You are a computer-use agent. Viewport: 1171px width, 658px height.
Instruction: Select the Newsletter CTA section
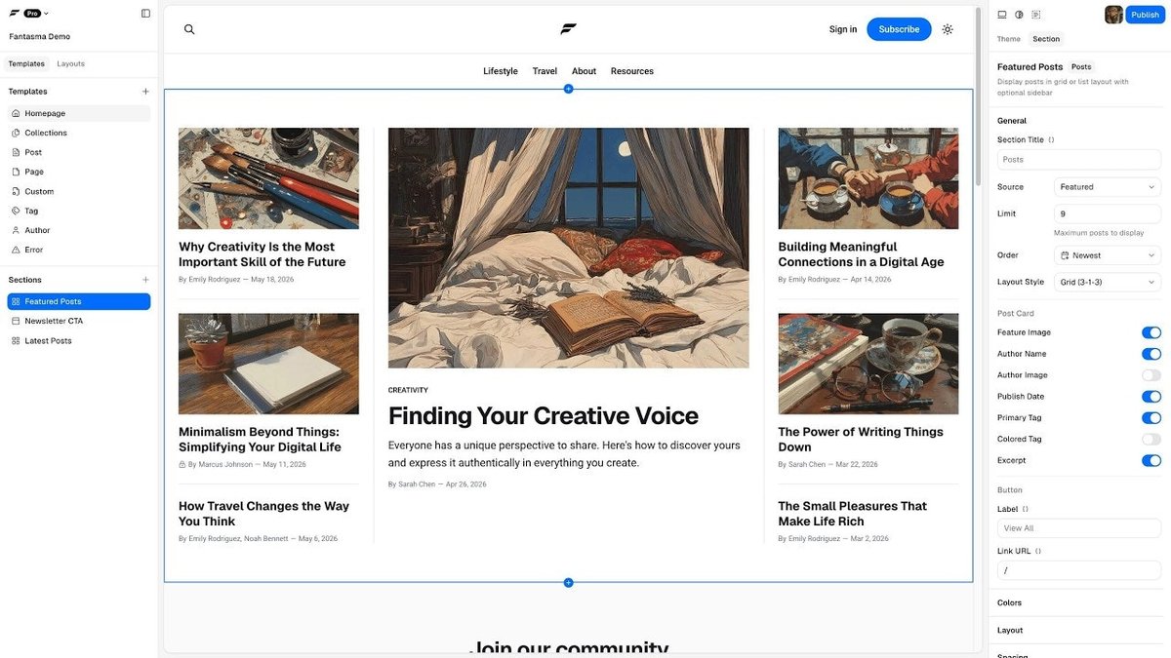pyautogui.click(x=79, y=321)
